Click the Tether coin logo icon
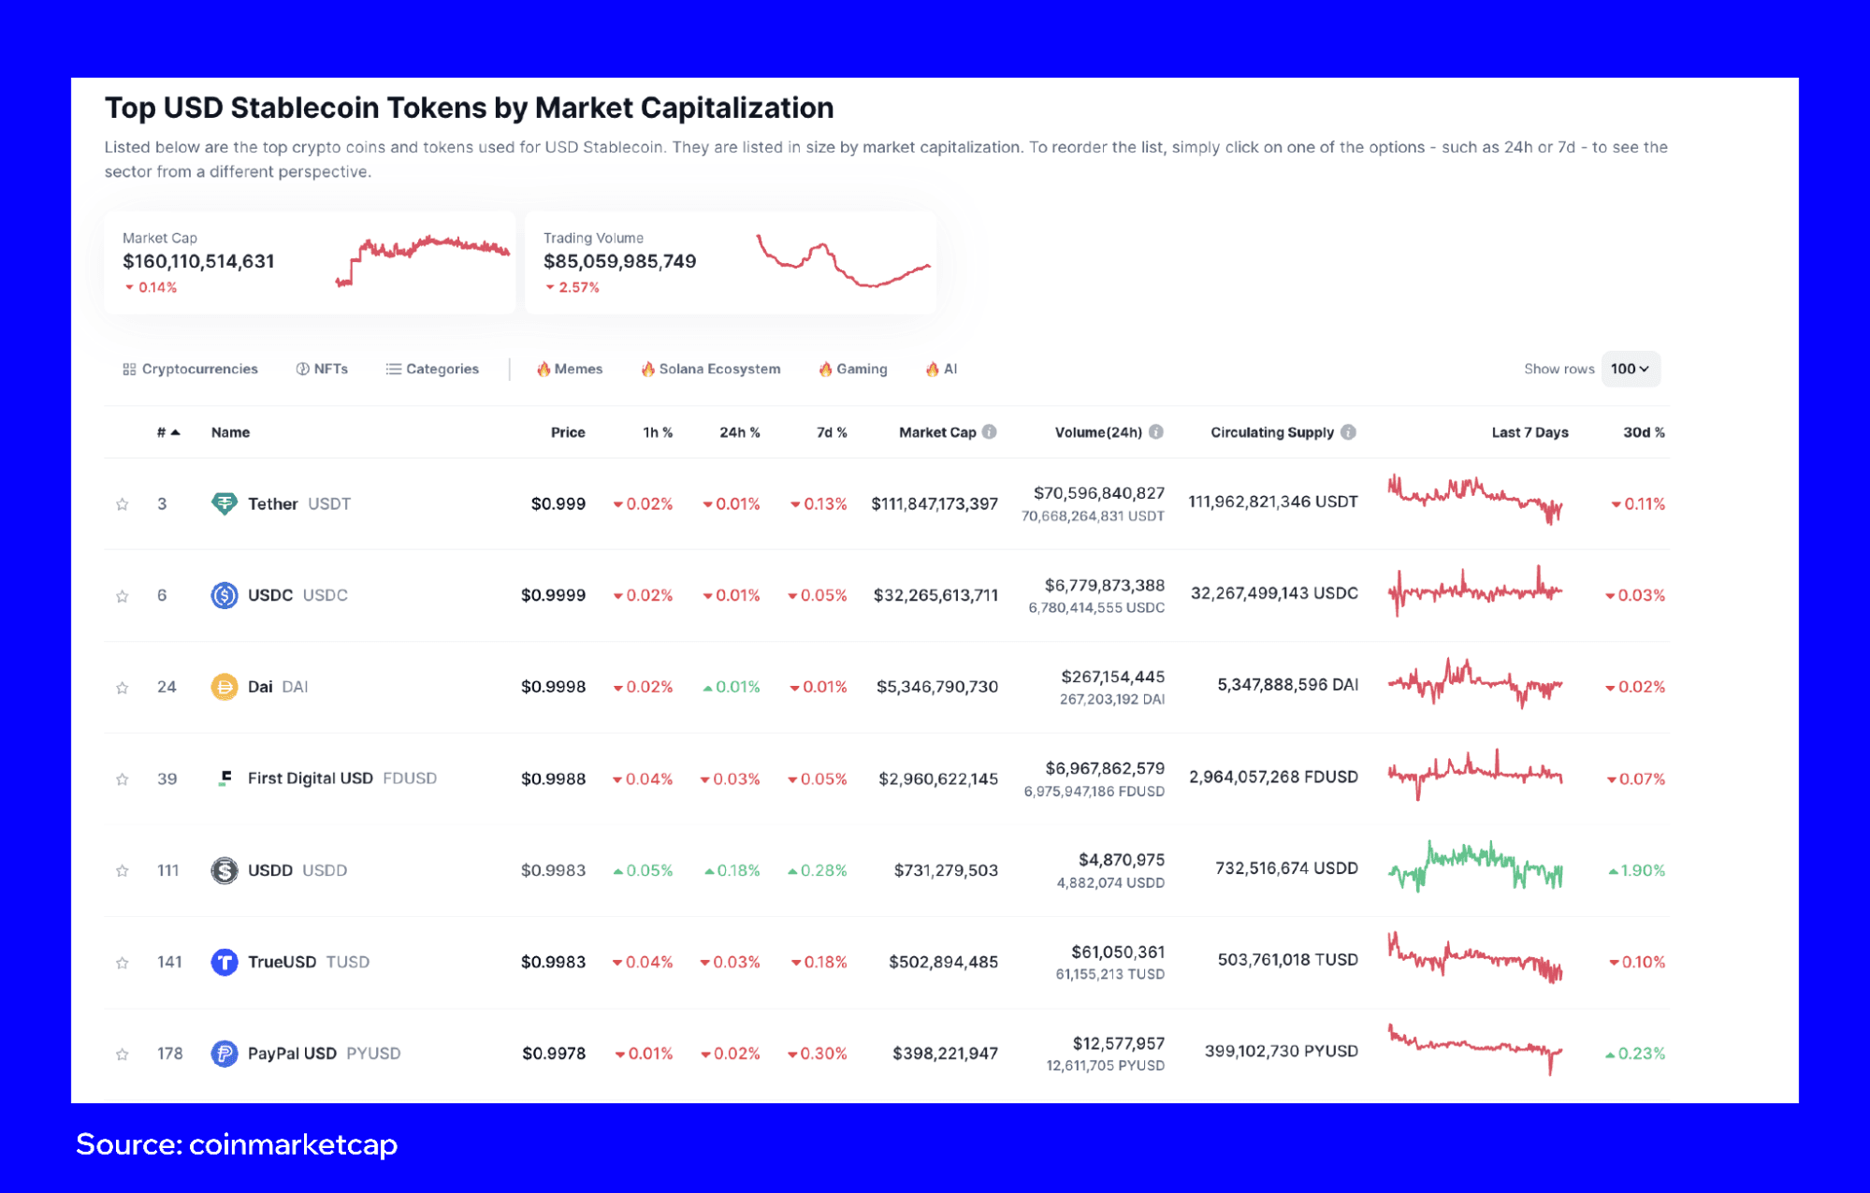Viewport: 1870px width, 1193px height. point(225,503)
